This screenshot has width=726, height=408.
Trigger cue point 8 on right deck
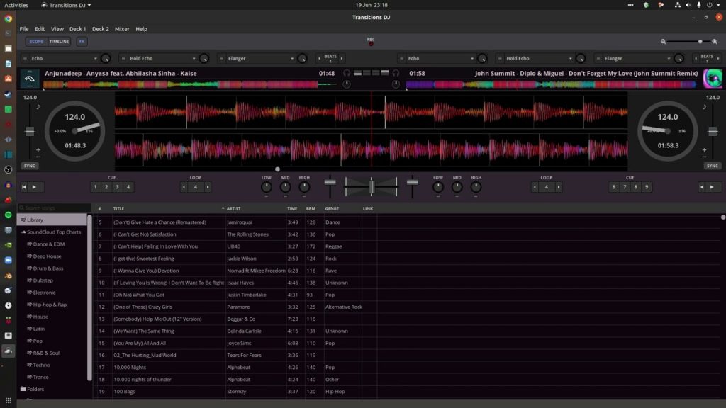tap(635, 187)
